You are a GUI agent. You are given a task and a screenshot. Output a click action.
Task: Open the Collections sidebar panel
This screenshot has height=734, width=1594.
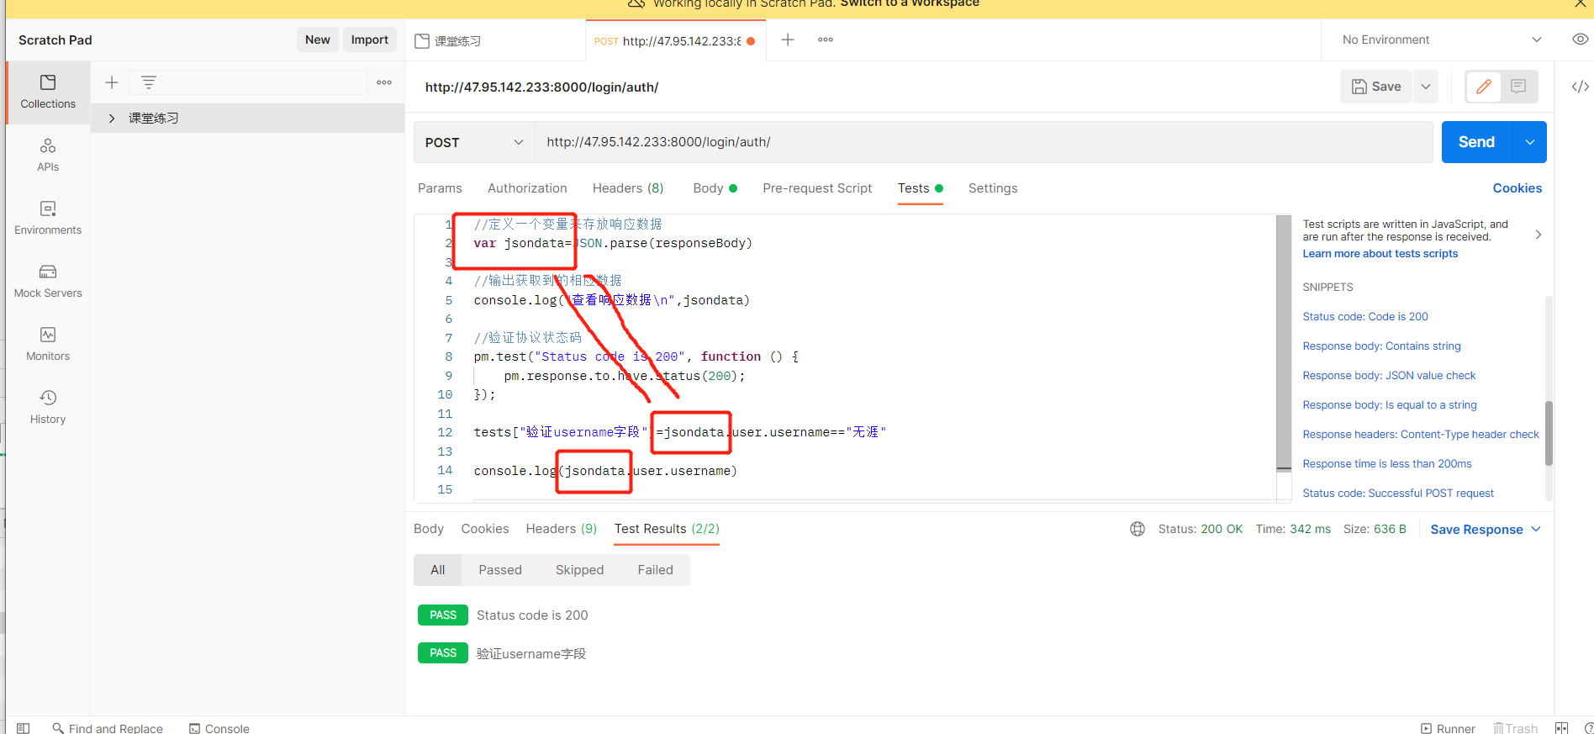click(48, 92)
